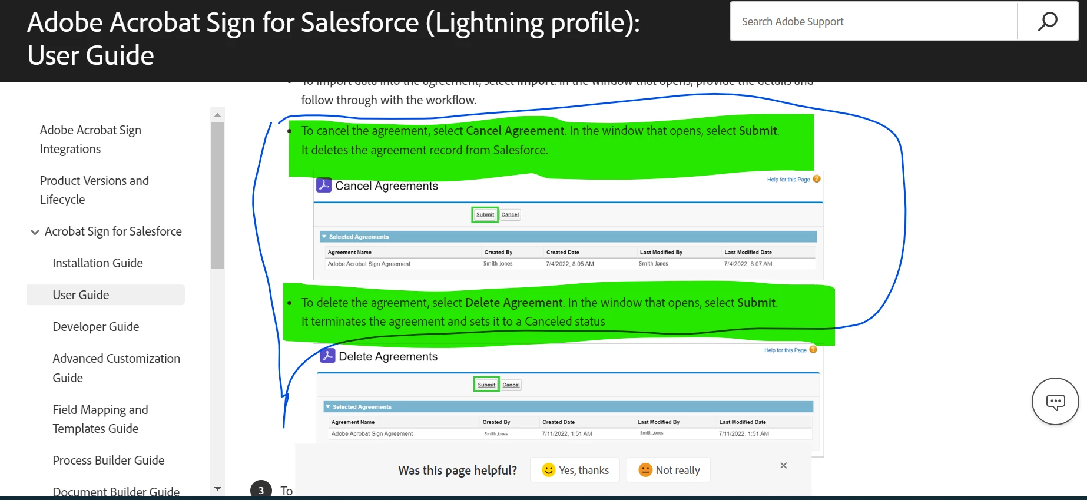Screen dimensions: 1087x500
Task: Answer Yes, thanks to feedback prompt
Action: click(x=575, y=470)
